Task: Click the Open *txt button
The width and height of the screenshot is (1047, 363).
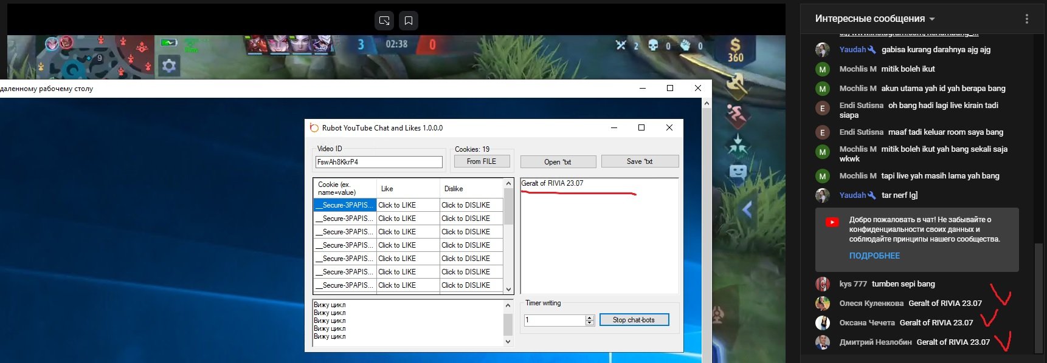Action: 558,162
